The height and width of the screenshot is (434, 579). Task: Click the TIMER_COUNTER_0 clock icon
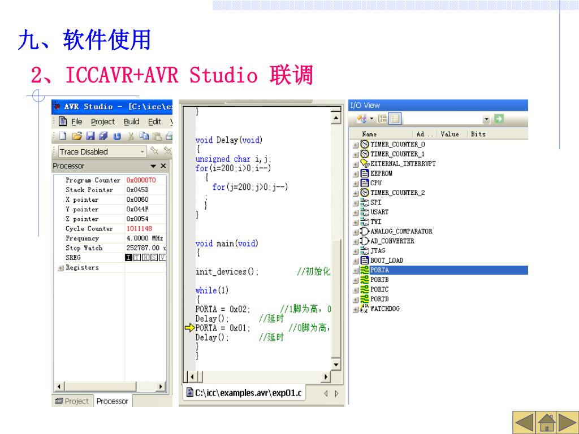(365, 144)
